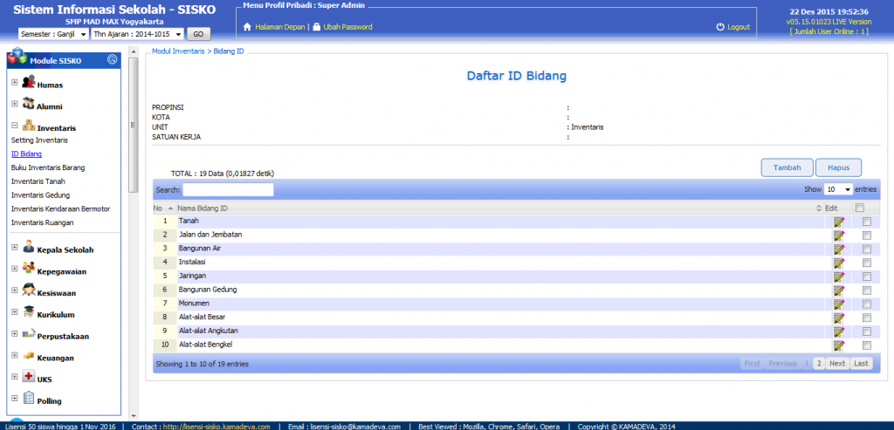Edit the Monumen row
Viewport: 894px width, 430px height.
tap(838, 304)
